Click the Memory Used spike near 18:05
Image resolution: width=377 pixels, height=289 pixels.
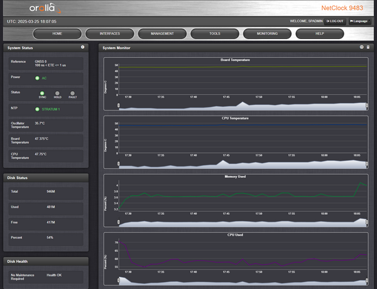(x=360, y=183)
